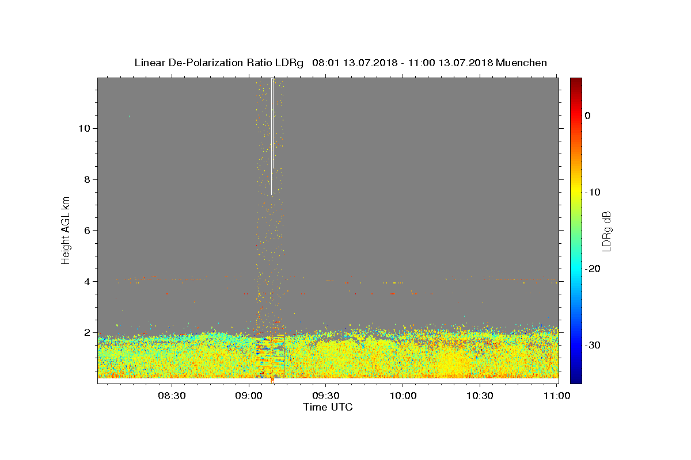Click the 11:00 time tick label

[556, 396]
